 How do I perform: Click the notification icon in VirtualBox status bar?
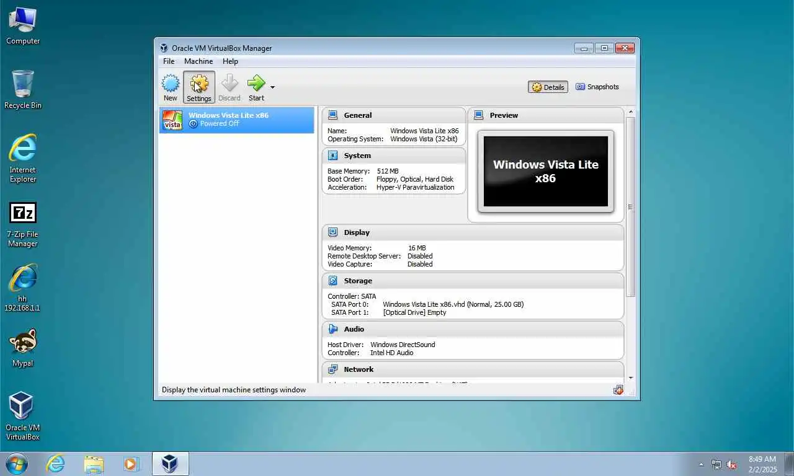[618, 390]
